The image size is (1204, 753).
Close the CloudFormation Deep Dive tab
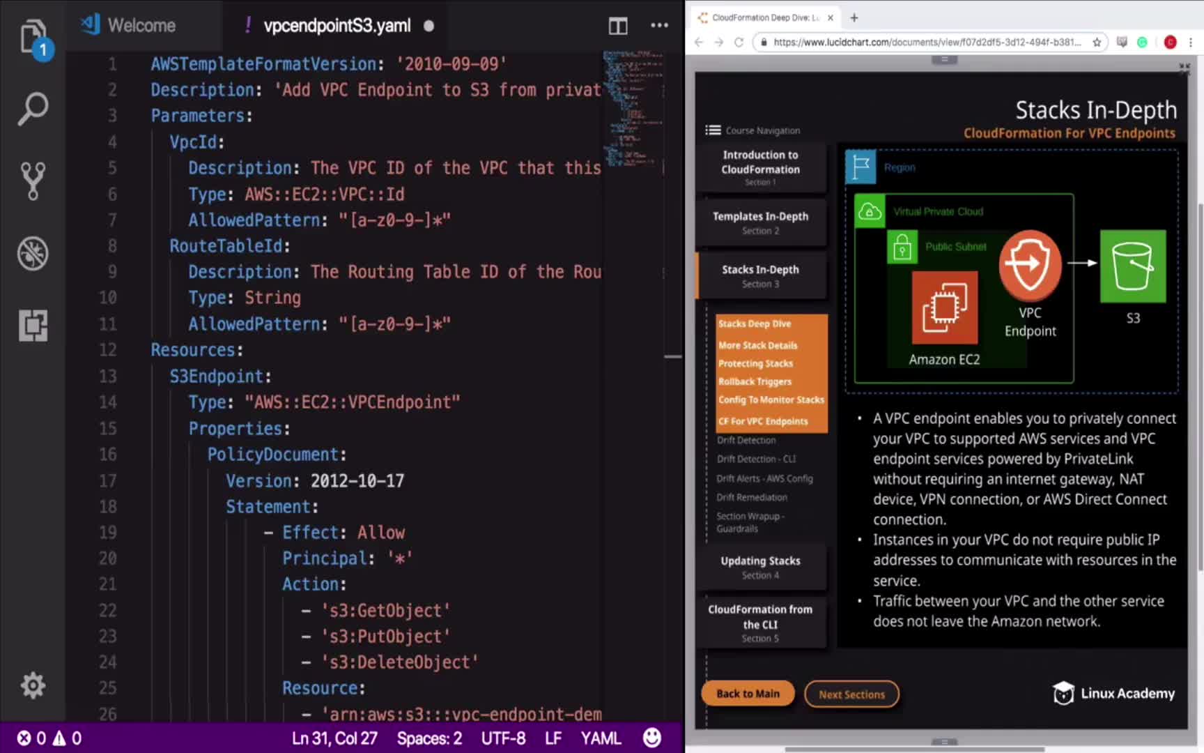[x=830, y=18]
